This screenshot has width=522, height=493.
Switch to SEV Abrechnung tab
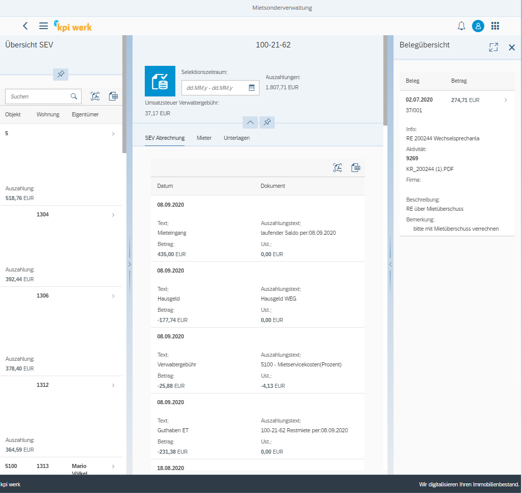165,138
